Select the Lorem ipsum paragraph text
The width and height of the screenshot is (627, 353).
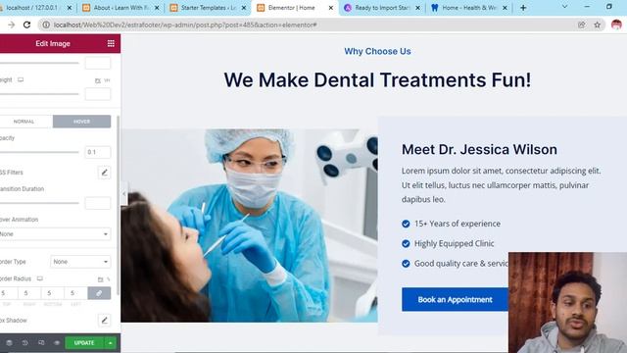501,185
